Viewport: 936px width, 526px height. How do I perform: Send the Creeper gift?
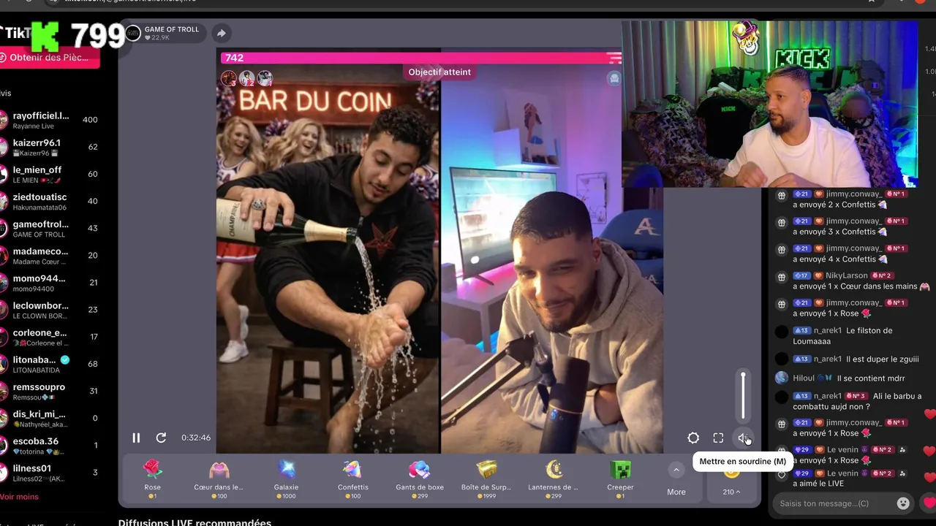pyautogui.click(x=620, y=479)
